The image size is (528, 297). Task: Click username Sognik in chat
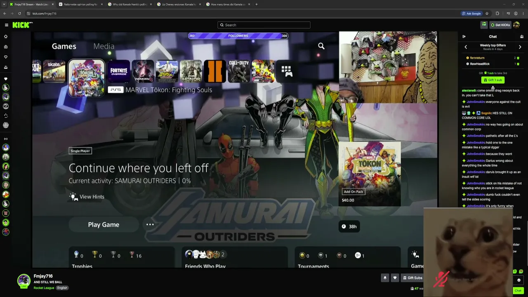(x=486, y=113)
